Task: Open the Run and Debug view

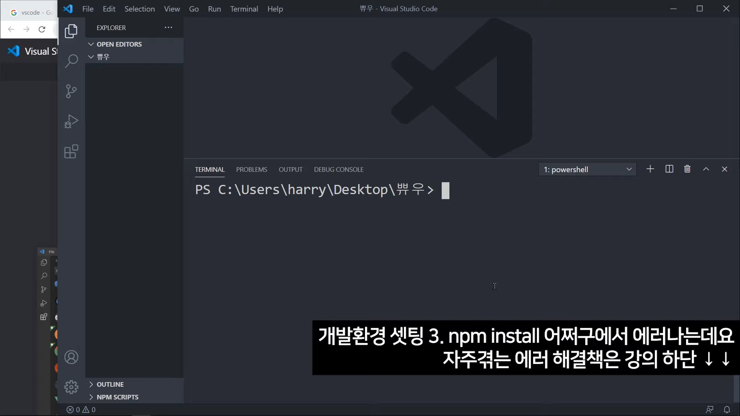Action: pos(71,121)
